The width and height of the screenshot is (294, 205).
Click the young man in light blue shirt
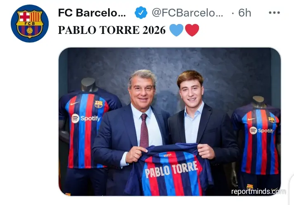192,99
